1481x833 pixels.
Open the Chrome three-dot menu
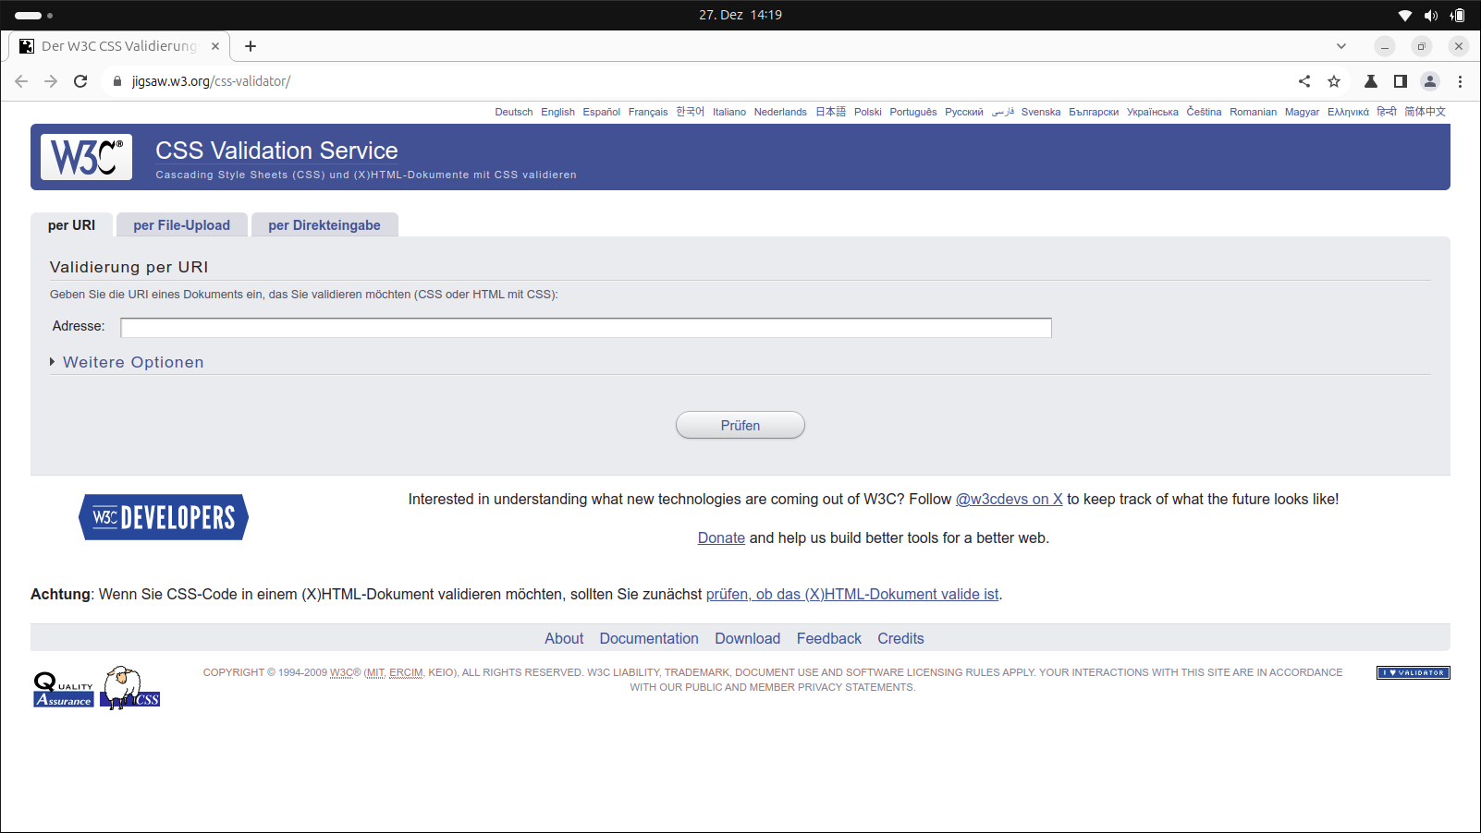pos(1460,81)
